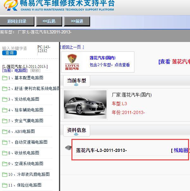Open the 线路图 link
This screenshot has width=190, height=191.
point(181,150)
